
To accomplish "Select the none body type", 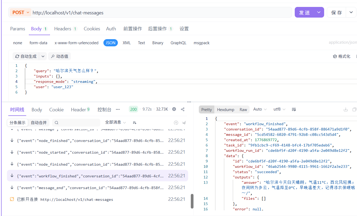I will pyautogui.click(x=18, y=43).
